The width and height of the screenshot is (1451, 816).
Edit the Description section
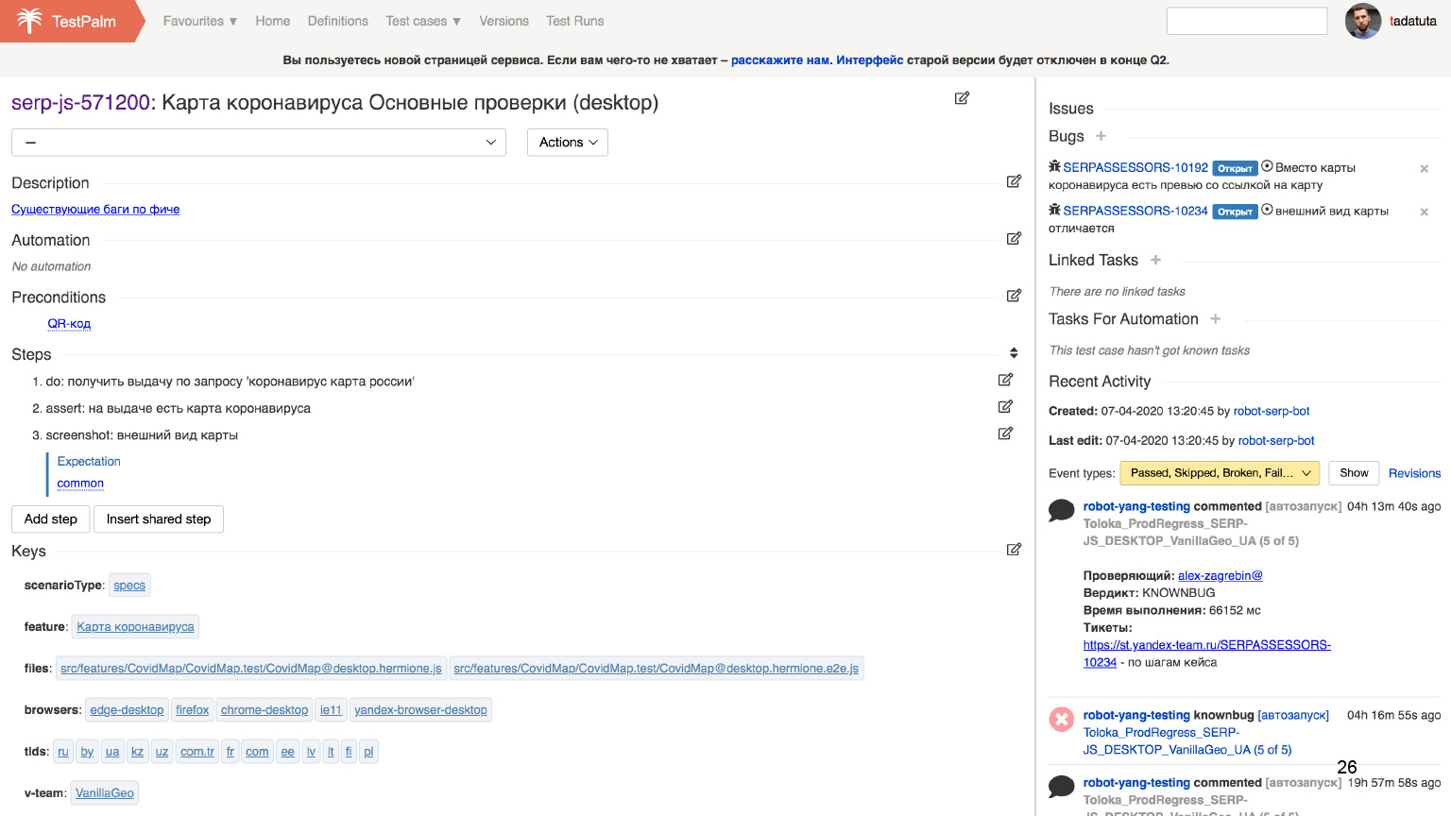[x=1014, y=181]
